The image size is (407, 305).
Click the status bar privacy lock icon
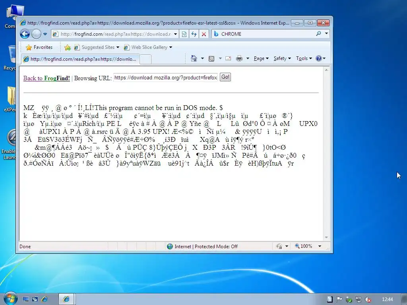click(x=279, y=246)
